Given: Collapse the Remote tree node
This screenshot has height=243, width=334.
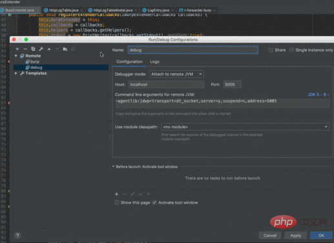Looking at the screenshot, I should (16, 56).
